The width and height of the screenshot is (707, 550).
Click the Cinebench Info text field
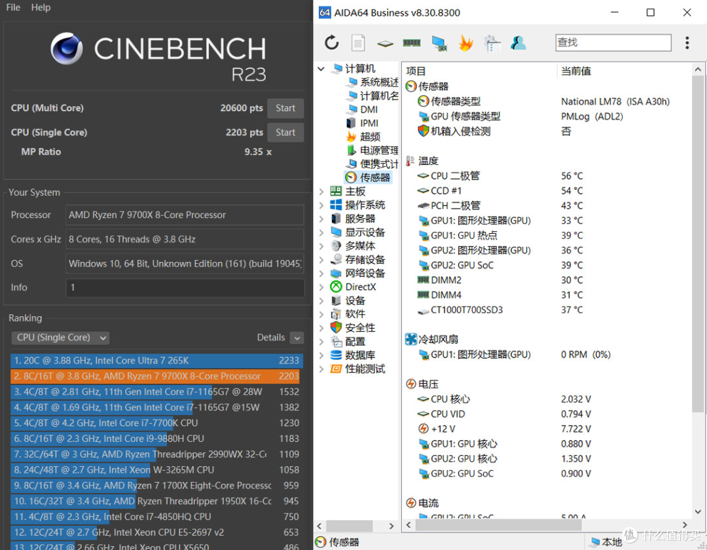coord(185,287)
